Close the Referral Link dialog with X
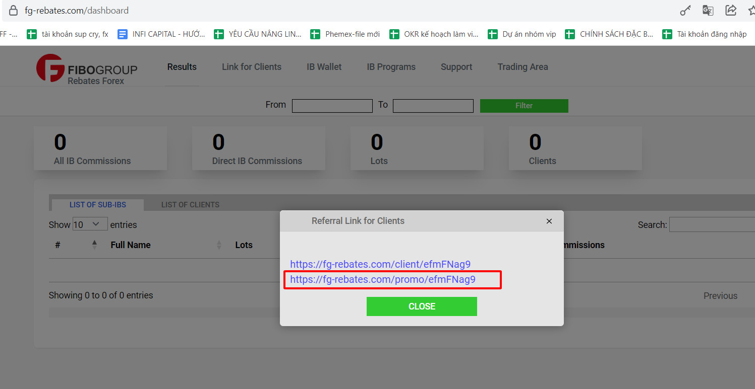The width and height of the screenshot is (755, 389). tap(549, 221)
